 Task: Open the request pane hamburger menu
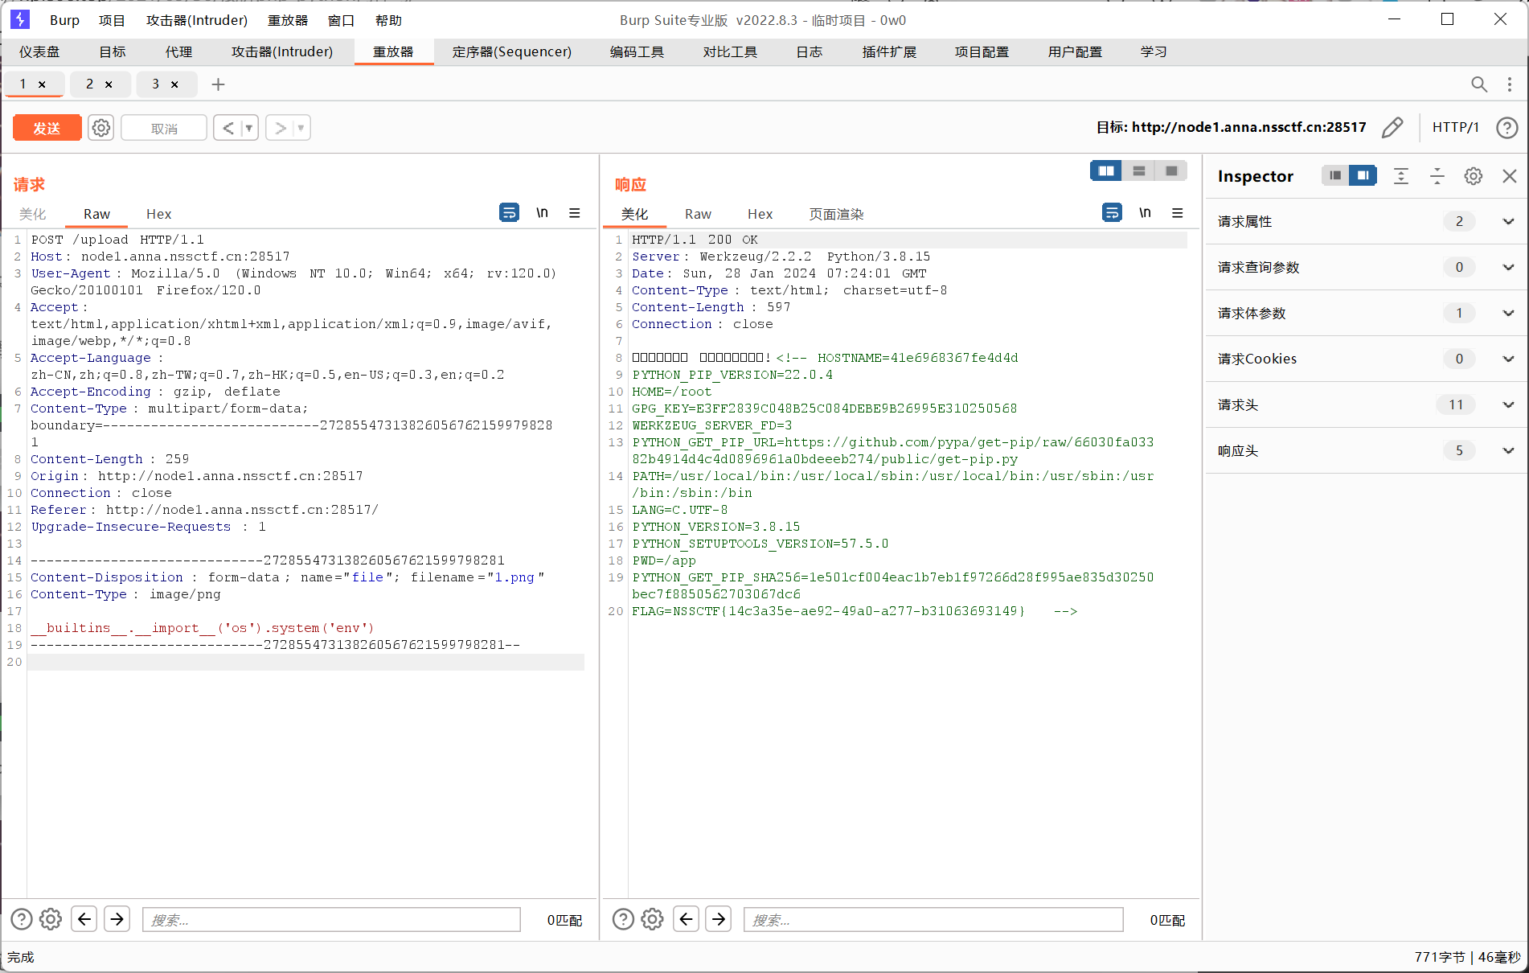tap(575, 212)
